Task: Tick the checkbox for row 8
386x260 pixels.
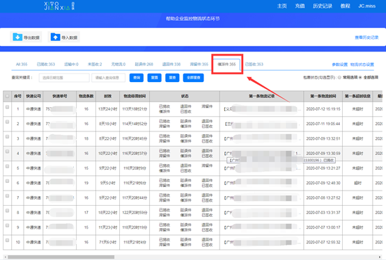Action: click(8, 211)
